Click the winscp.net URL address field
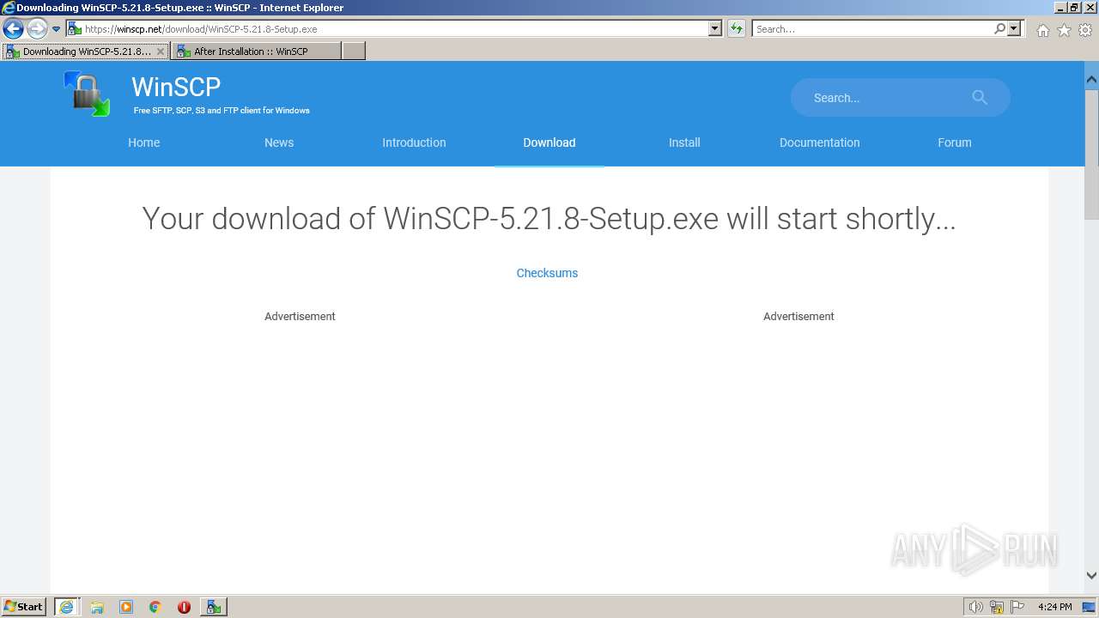The width and height of the screenshot is (1099, 618). click(395, 28)
